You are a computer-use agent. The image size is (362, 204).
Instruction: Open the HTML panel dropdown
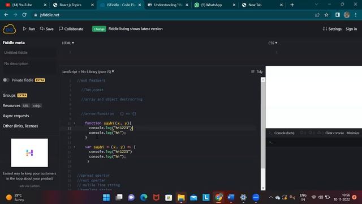pyautogui.click(x=68, y=43)
